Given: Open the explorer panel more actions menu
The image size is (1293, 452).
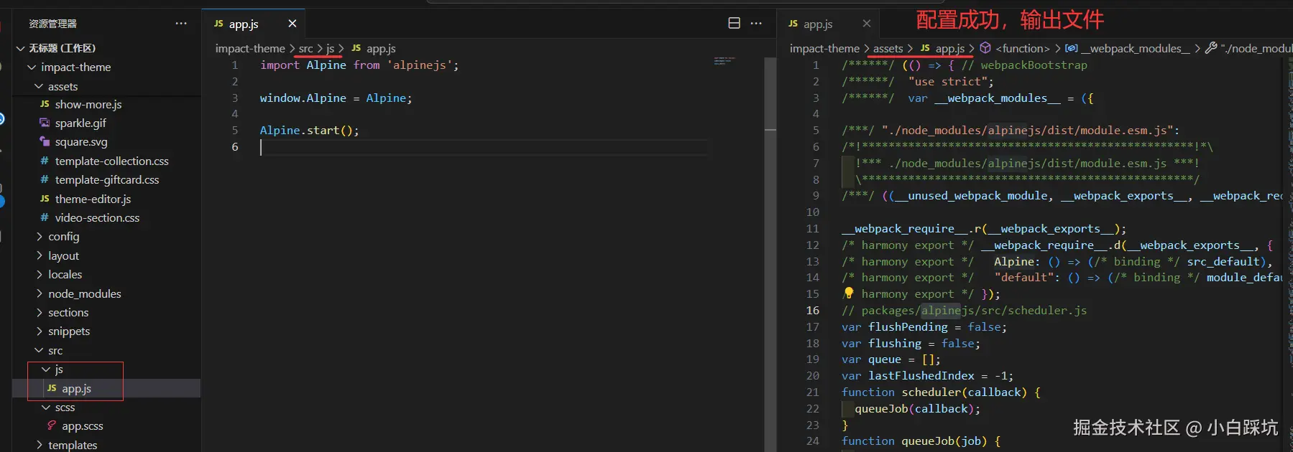Looking at the screenshot, I should (x=181, y=24).
